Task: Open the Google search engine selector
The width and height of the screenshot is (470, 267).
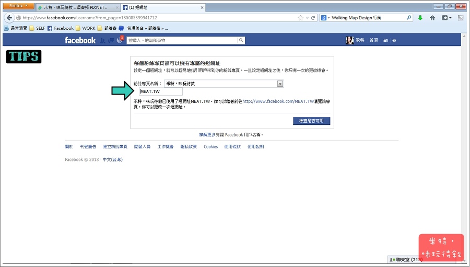Action: pos(325,18)
